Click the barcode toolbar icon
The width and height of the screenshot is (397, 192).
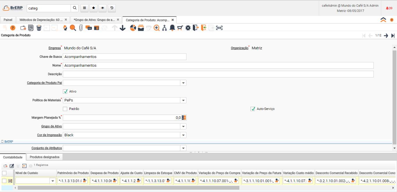tap(219, 28)
